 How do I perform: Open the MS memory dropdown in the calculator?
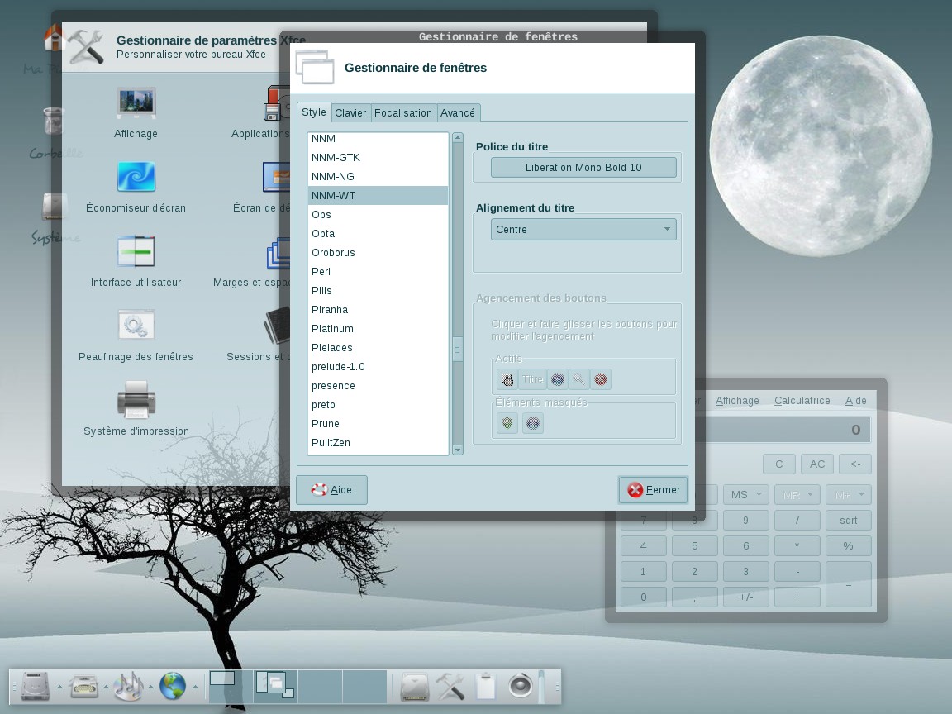pyautogui.click(x=746, y=495)
